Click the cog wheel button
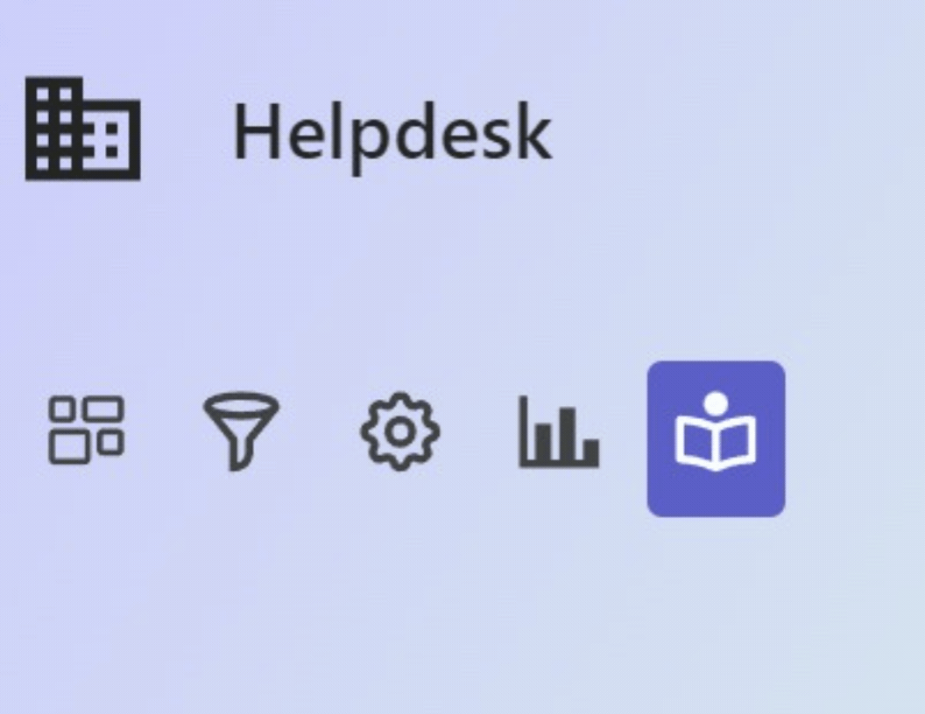The height and width of the screenshot is (714, 925). [400, 431]
